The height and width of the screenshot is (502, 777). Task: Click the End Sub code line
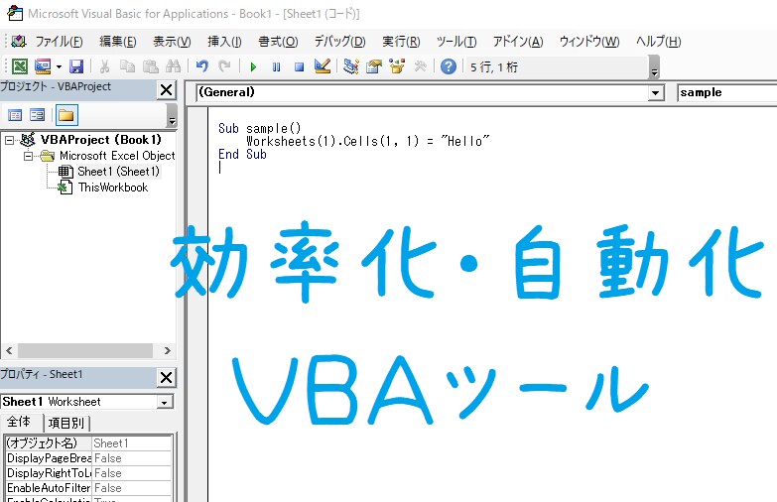click(242, 154)
